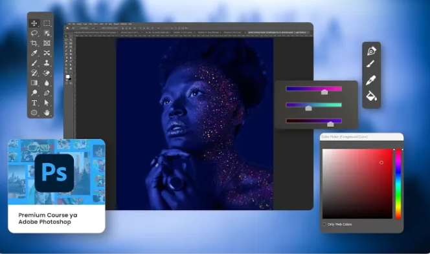
Task: Select the Lasso tool
Action: click(34, 33)
